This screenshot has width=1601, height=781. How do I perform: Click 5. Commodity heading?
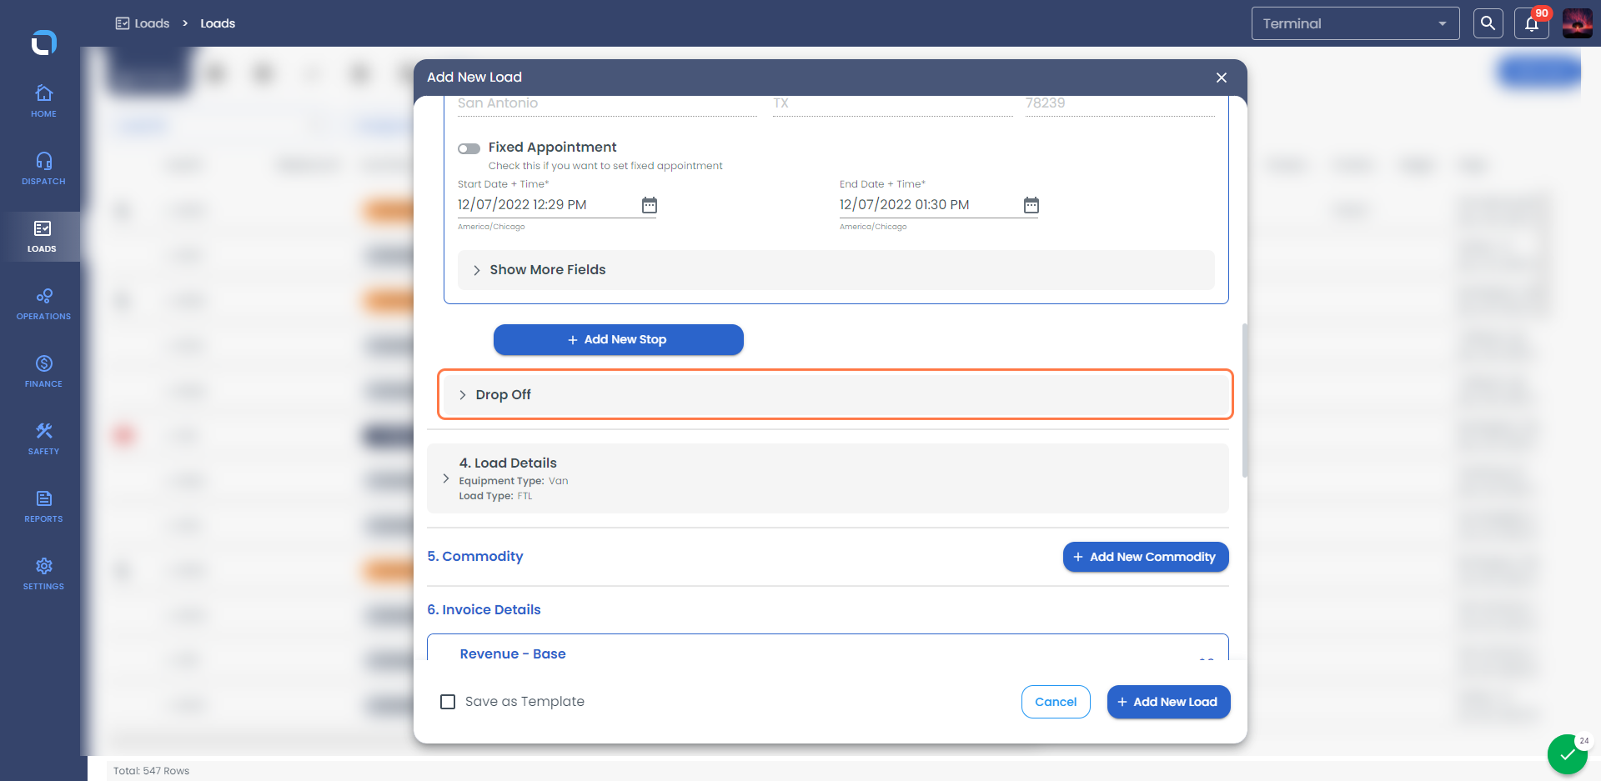(475, 557)
